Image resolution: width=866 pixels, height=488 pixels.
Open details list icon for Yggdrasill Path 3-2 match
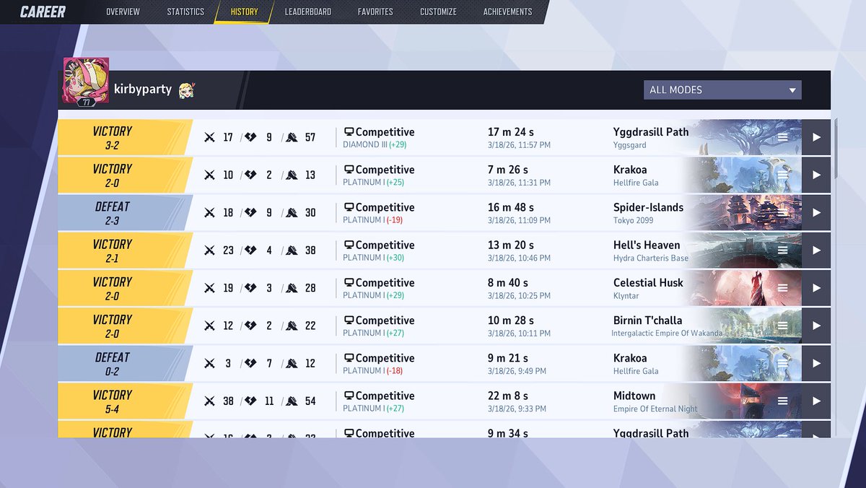(783, 137)
